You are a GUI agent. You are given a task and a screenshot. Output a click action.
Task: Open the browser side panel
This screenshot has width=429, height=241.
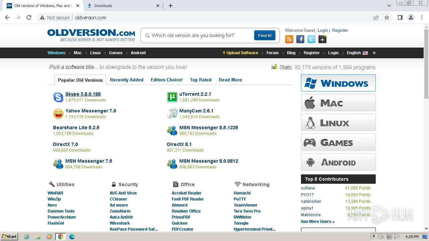(400, 17)
